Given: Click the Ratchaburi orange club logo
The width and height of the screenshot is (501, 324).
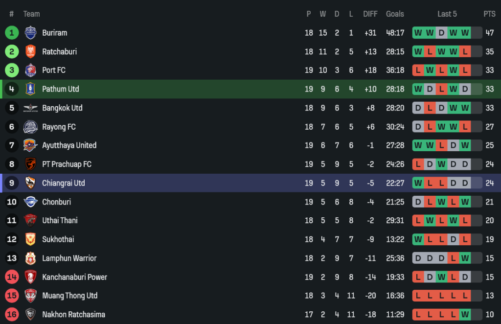Looking at the screenshot, I should (30, 51).
